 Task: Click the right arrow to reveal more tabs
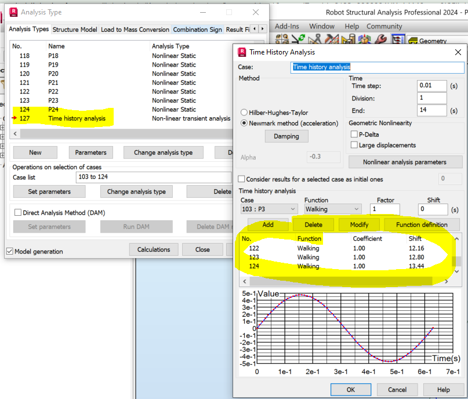click(262, 28)
